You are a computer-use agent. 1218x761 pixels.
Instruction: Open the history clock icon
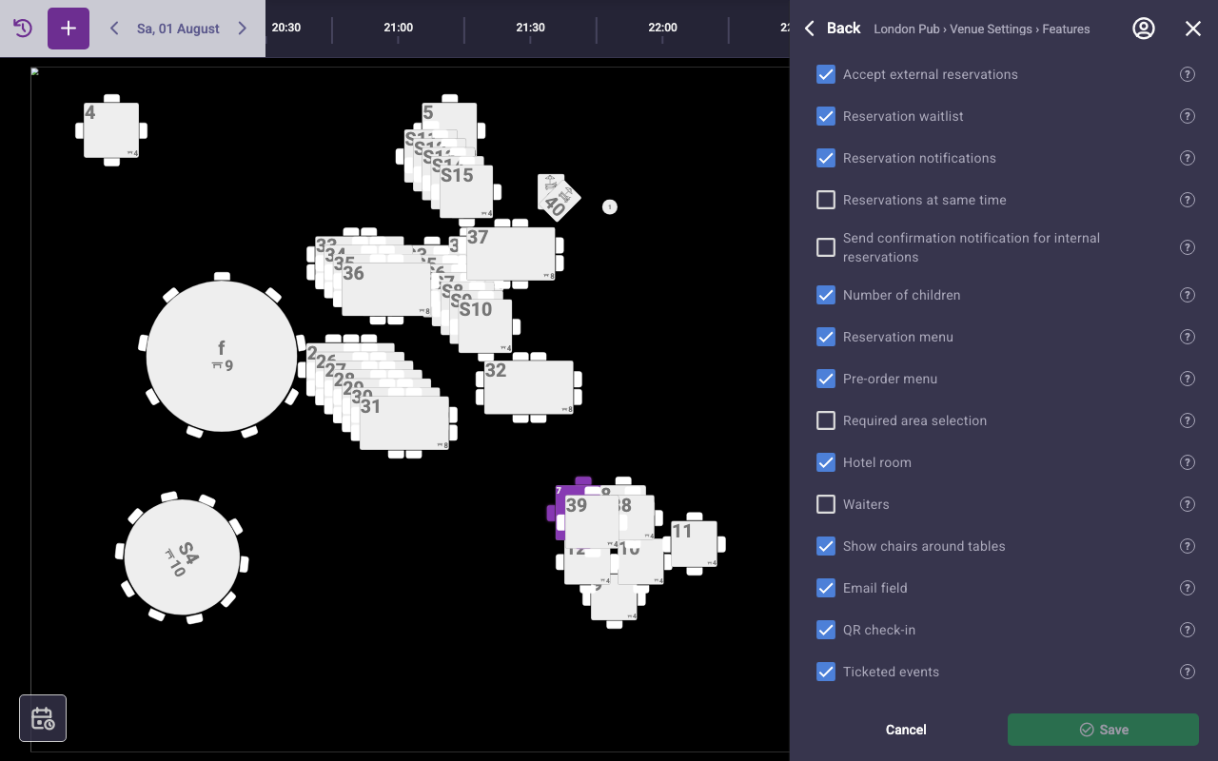tap(23, 29)
